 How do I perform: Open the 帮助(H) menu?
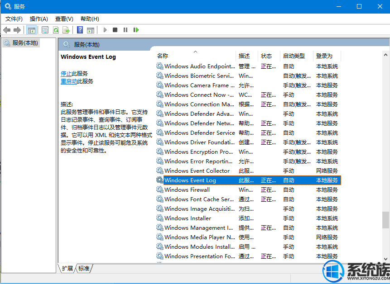coord(90,19)
